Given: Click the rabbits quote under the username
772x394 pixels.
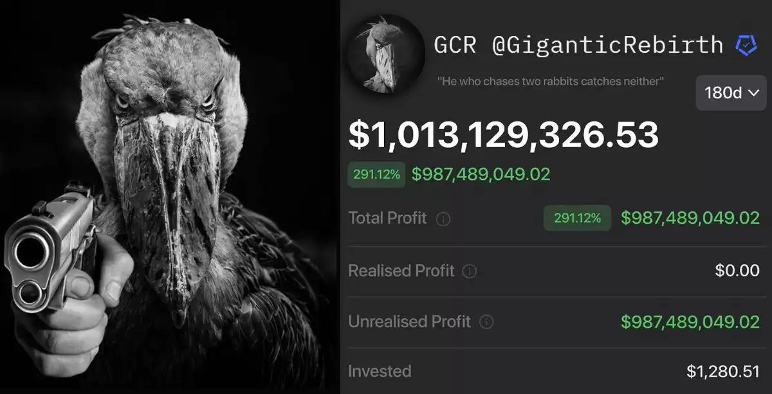Looking at the screenshot, I should click(x=551, y=81).
